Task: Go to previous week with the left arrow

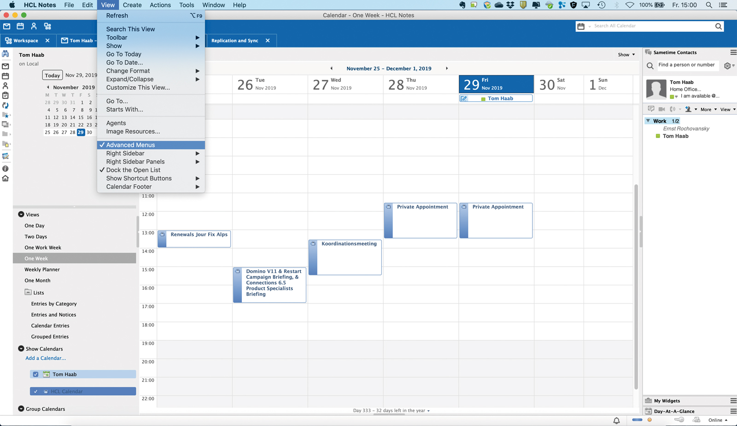Action: pos(332,68)
